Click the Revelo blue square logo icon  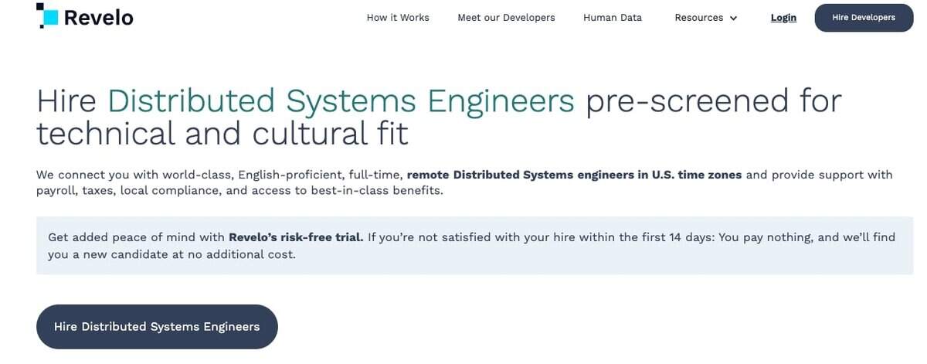coord(47,16)
